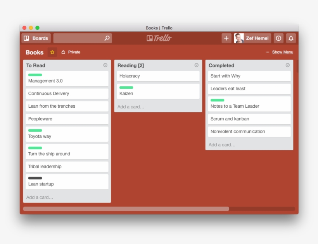Viewport: 318px width, 244px height.
Task: Click the plus create button
Action: point(226,38)
